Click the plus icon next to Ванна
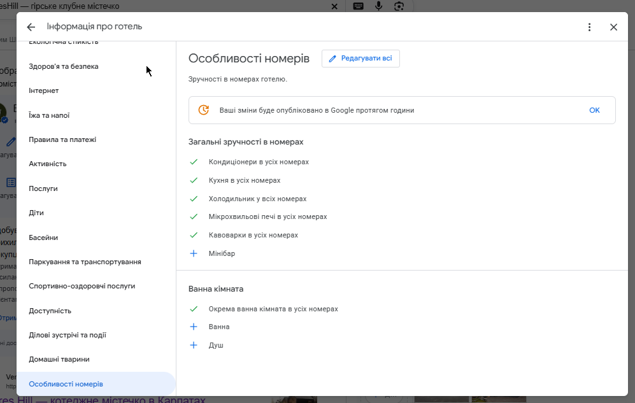This screenshot has width=635, height=403. (194, 327)
